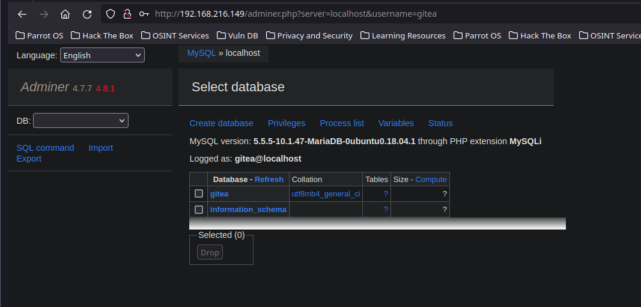The width and height of the screenshot is (641, 307).
Task: Click the key icon in address bar
Action: coord(144,14)
